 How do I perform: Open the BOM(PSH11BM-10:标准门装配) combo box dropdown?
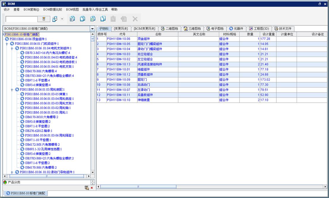(x=92, y=29)
